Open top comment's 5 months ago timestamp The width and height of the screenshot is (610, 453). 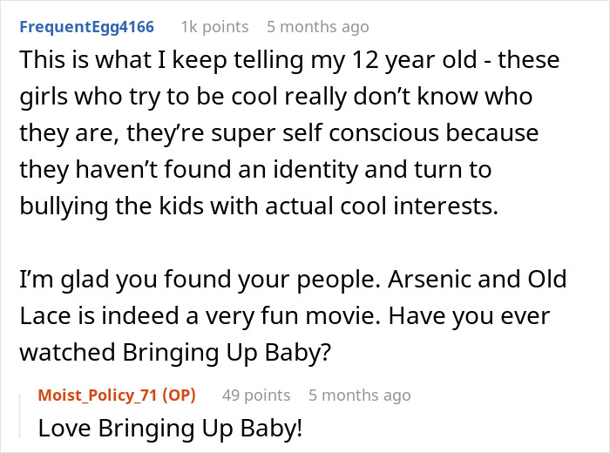tap(317, 27)
